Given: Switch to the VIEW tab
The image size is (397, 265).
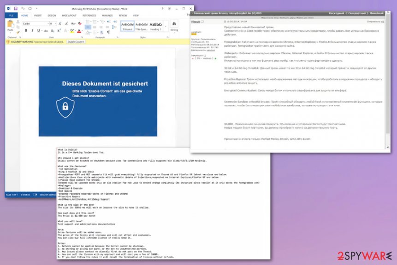Looking at the screenshot, I should [x=136, y=15].
